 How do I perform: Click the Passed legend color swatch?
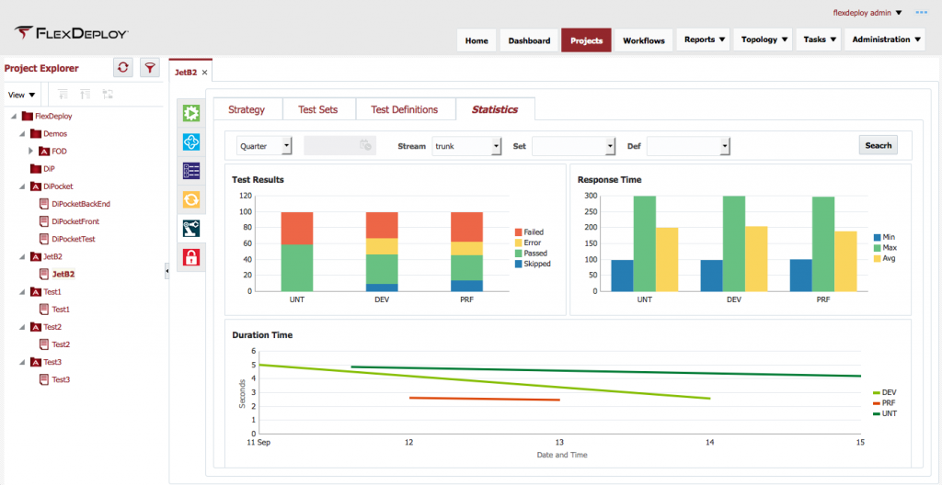coord(518,254)
